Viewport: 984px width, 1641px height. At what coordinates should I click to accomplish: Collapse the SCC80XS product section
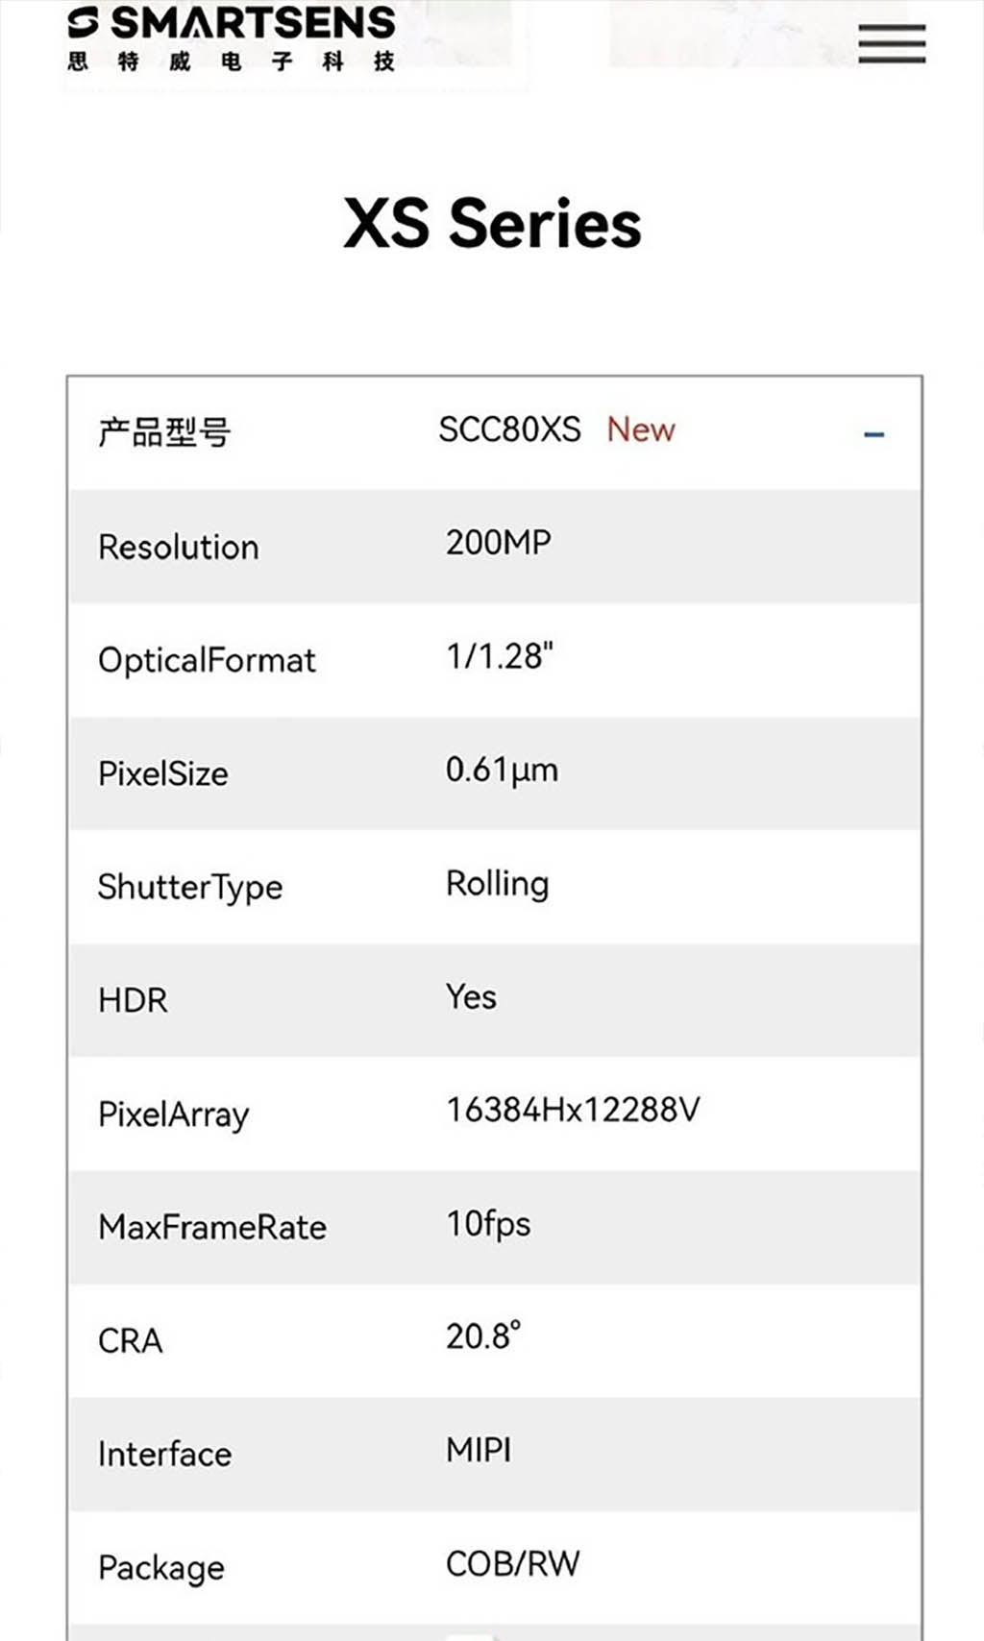(873, 434)
